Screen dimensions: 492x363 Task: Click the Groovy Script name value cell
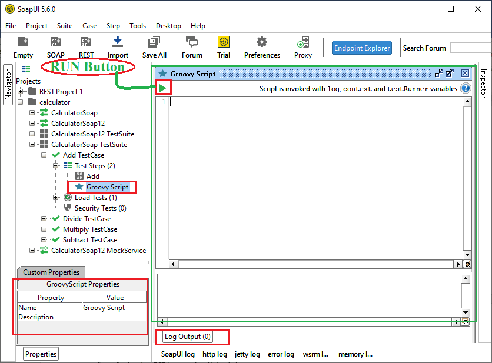pos(114,308)
